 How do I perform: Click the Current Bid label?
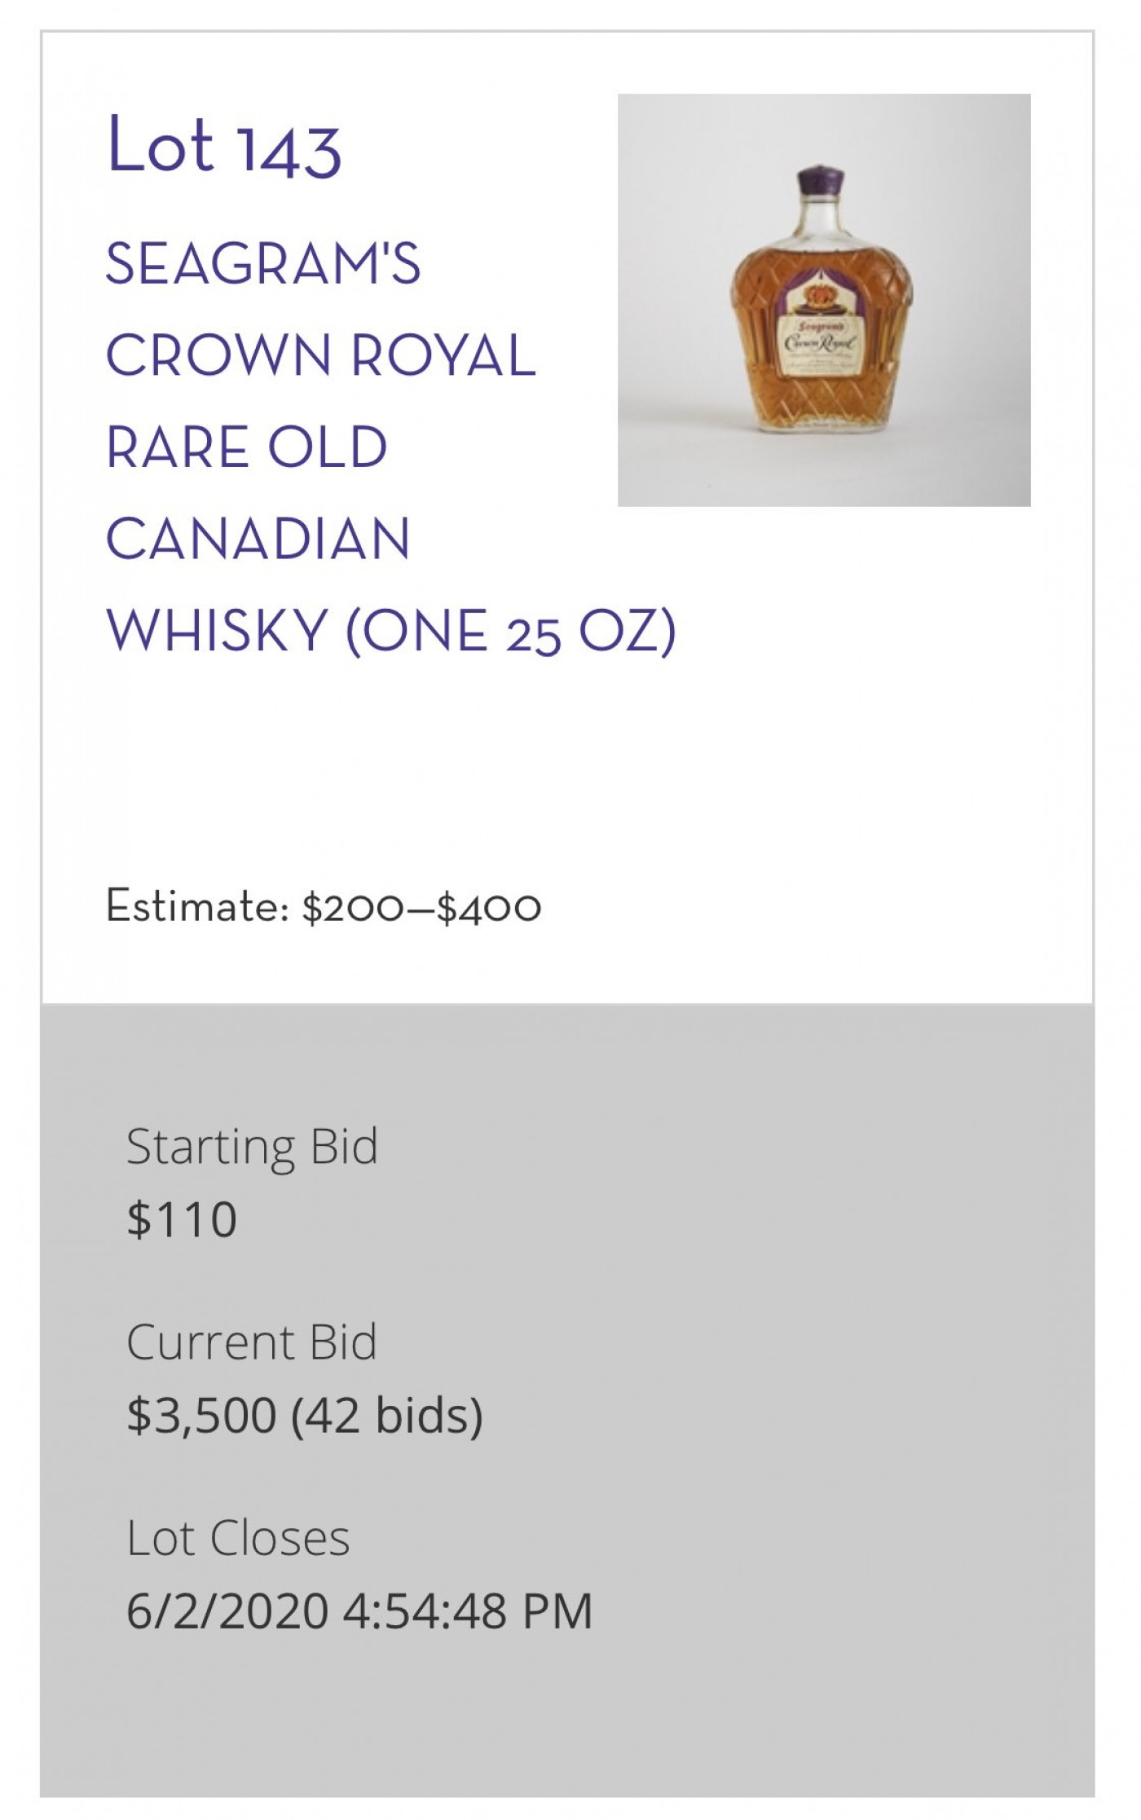[251, 1342]
